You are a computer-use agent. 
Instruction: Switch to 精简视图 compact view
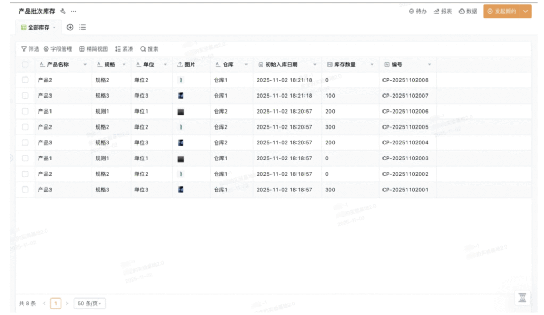93,49
